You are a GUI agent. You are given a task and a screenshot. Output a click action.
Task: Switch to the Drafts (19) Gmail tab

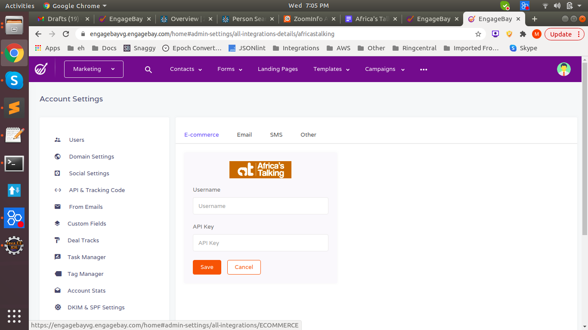(x=63, y=19)
